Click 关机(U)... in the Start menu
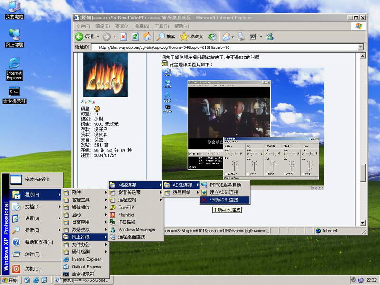The height and width of the screenshot is (285, 380). coord(36,269)
